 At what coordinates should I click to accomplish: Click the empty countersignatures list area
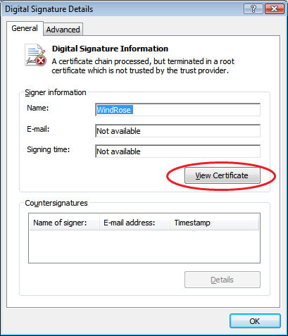(144, 246)
